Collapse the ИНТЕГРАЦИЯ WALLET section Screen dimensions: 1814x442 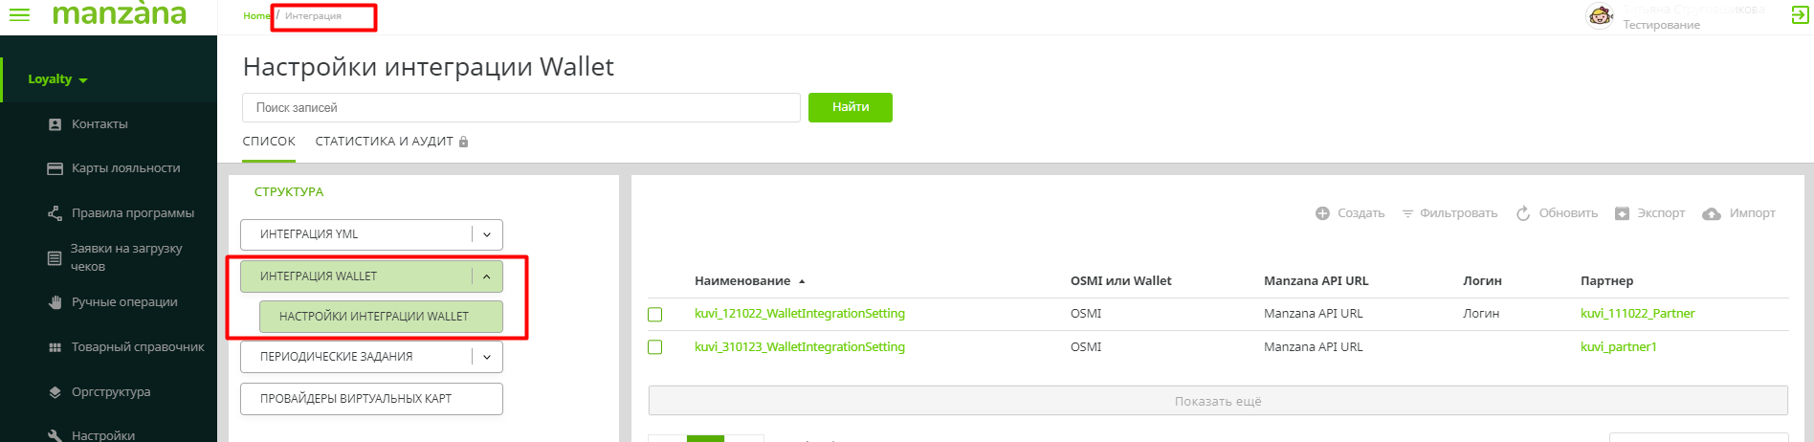(487, 276)
